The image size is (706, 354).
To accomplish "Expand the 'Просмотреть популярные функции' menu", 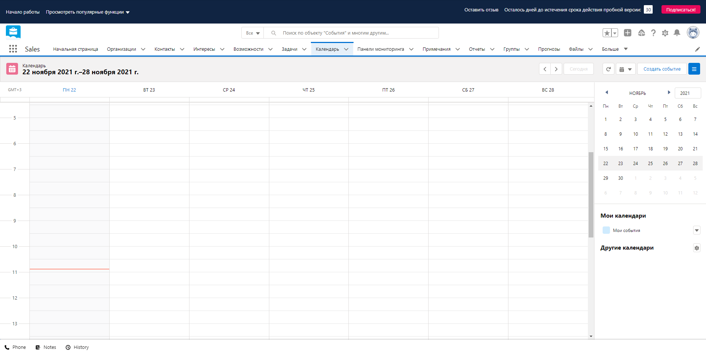I will tap(88, 12).
